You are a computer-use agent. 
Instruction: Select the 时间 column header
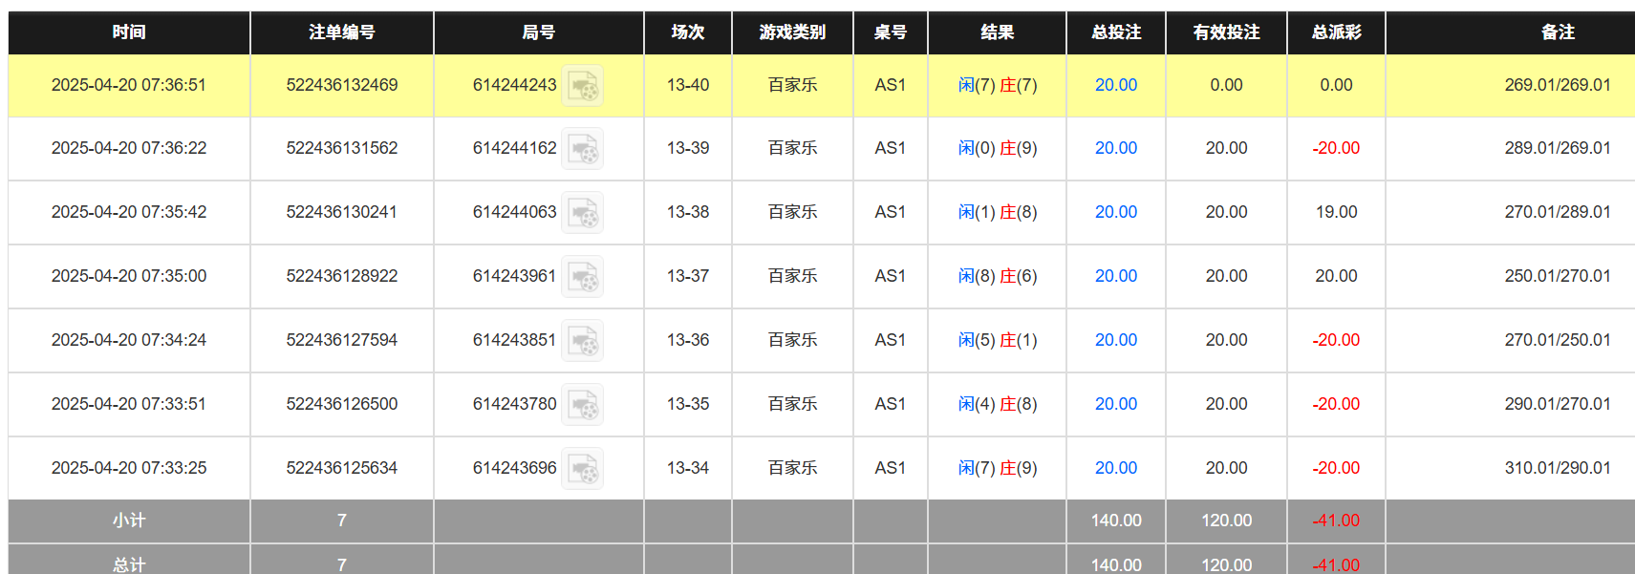click(x=127, y=32)
